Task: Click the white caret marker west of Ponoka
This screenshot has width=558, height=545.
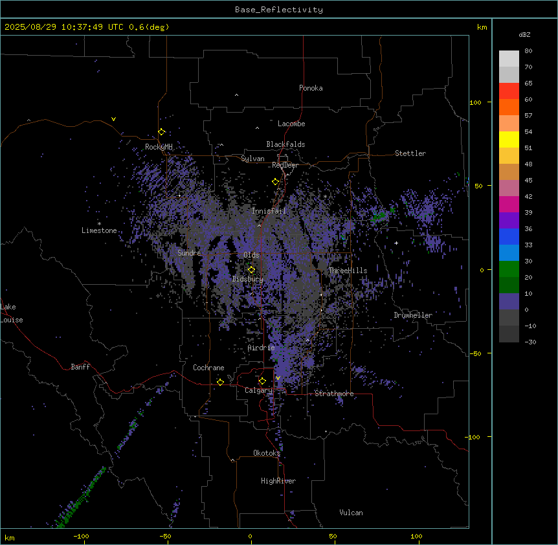Action: point(237,95)
